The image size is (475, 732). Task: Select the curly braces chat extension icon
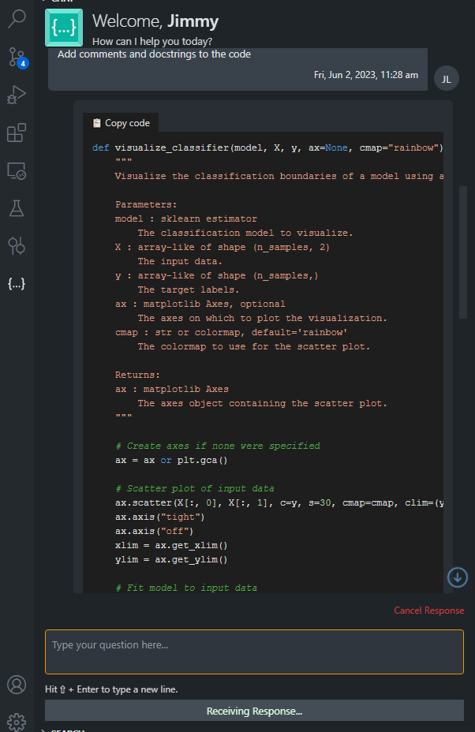click(17, 283)
